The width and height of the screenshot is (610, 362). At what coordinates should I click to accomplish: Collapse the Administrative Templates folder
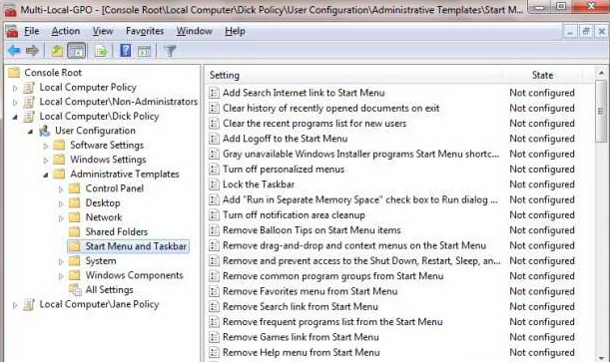[x=46, y=175]
